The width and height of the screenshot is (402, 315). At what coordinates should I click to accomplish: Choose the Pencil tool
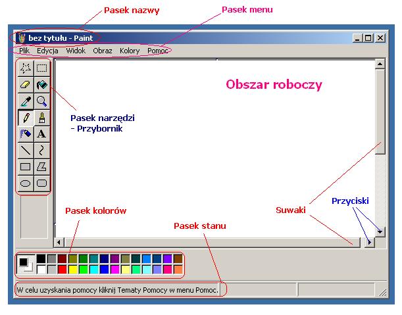tap(26, 118)
